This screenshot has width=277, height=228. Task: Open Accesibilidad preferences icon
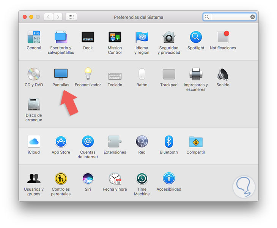point(169,179)
